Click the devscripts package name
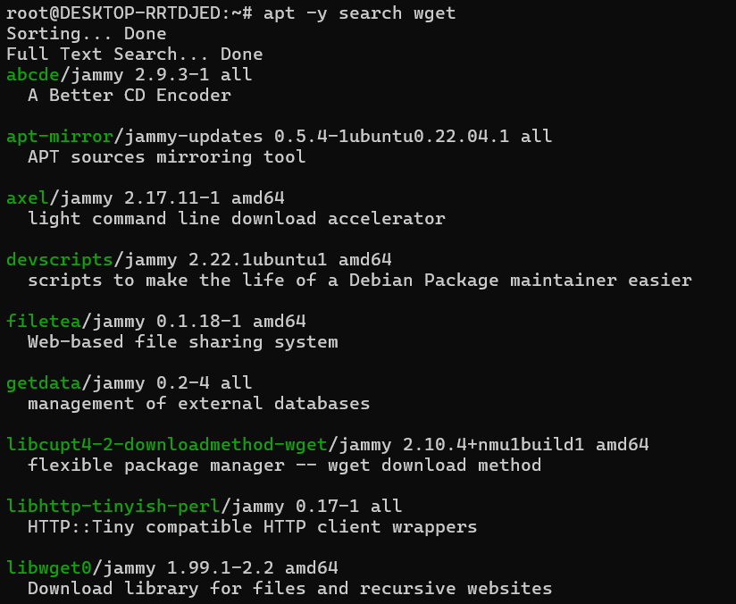The height and width of the screenshot is (604, 736). [x=59, y=260]
